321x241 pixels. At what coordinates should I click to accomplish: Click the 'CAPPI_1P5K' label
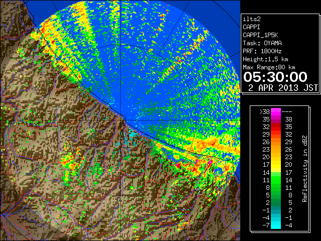coord(260,35)
